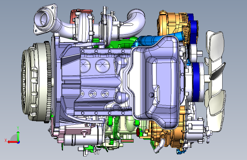
Task: Click the red "X" axis label
Action: pos(6,140)
